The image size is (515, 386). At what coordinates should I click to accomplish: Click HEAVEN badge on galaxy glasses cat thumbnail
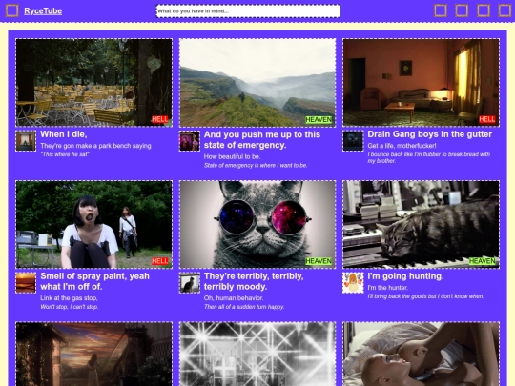coord(319,261)
